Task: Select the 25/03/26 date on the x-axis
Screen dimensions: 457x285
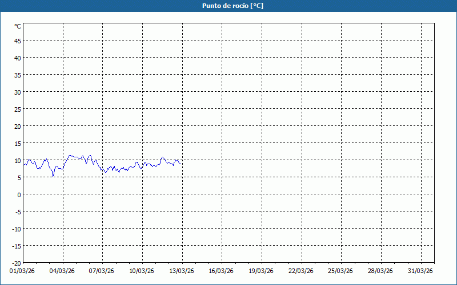Action: coord(341,271)
